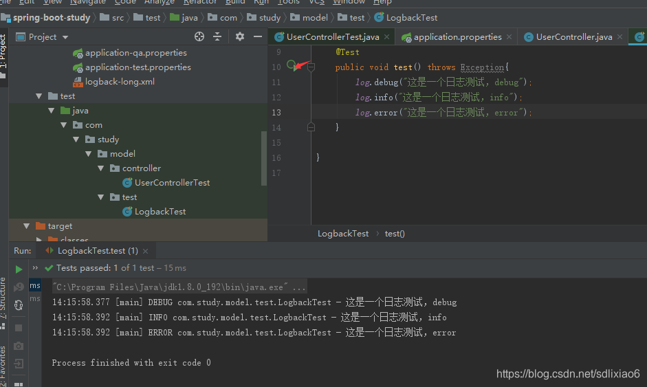Click test() in editor breadcrumb
Image resolution: width=647 pixels, height=387 pixels.
[395, 234]
